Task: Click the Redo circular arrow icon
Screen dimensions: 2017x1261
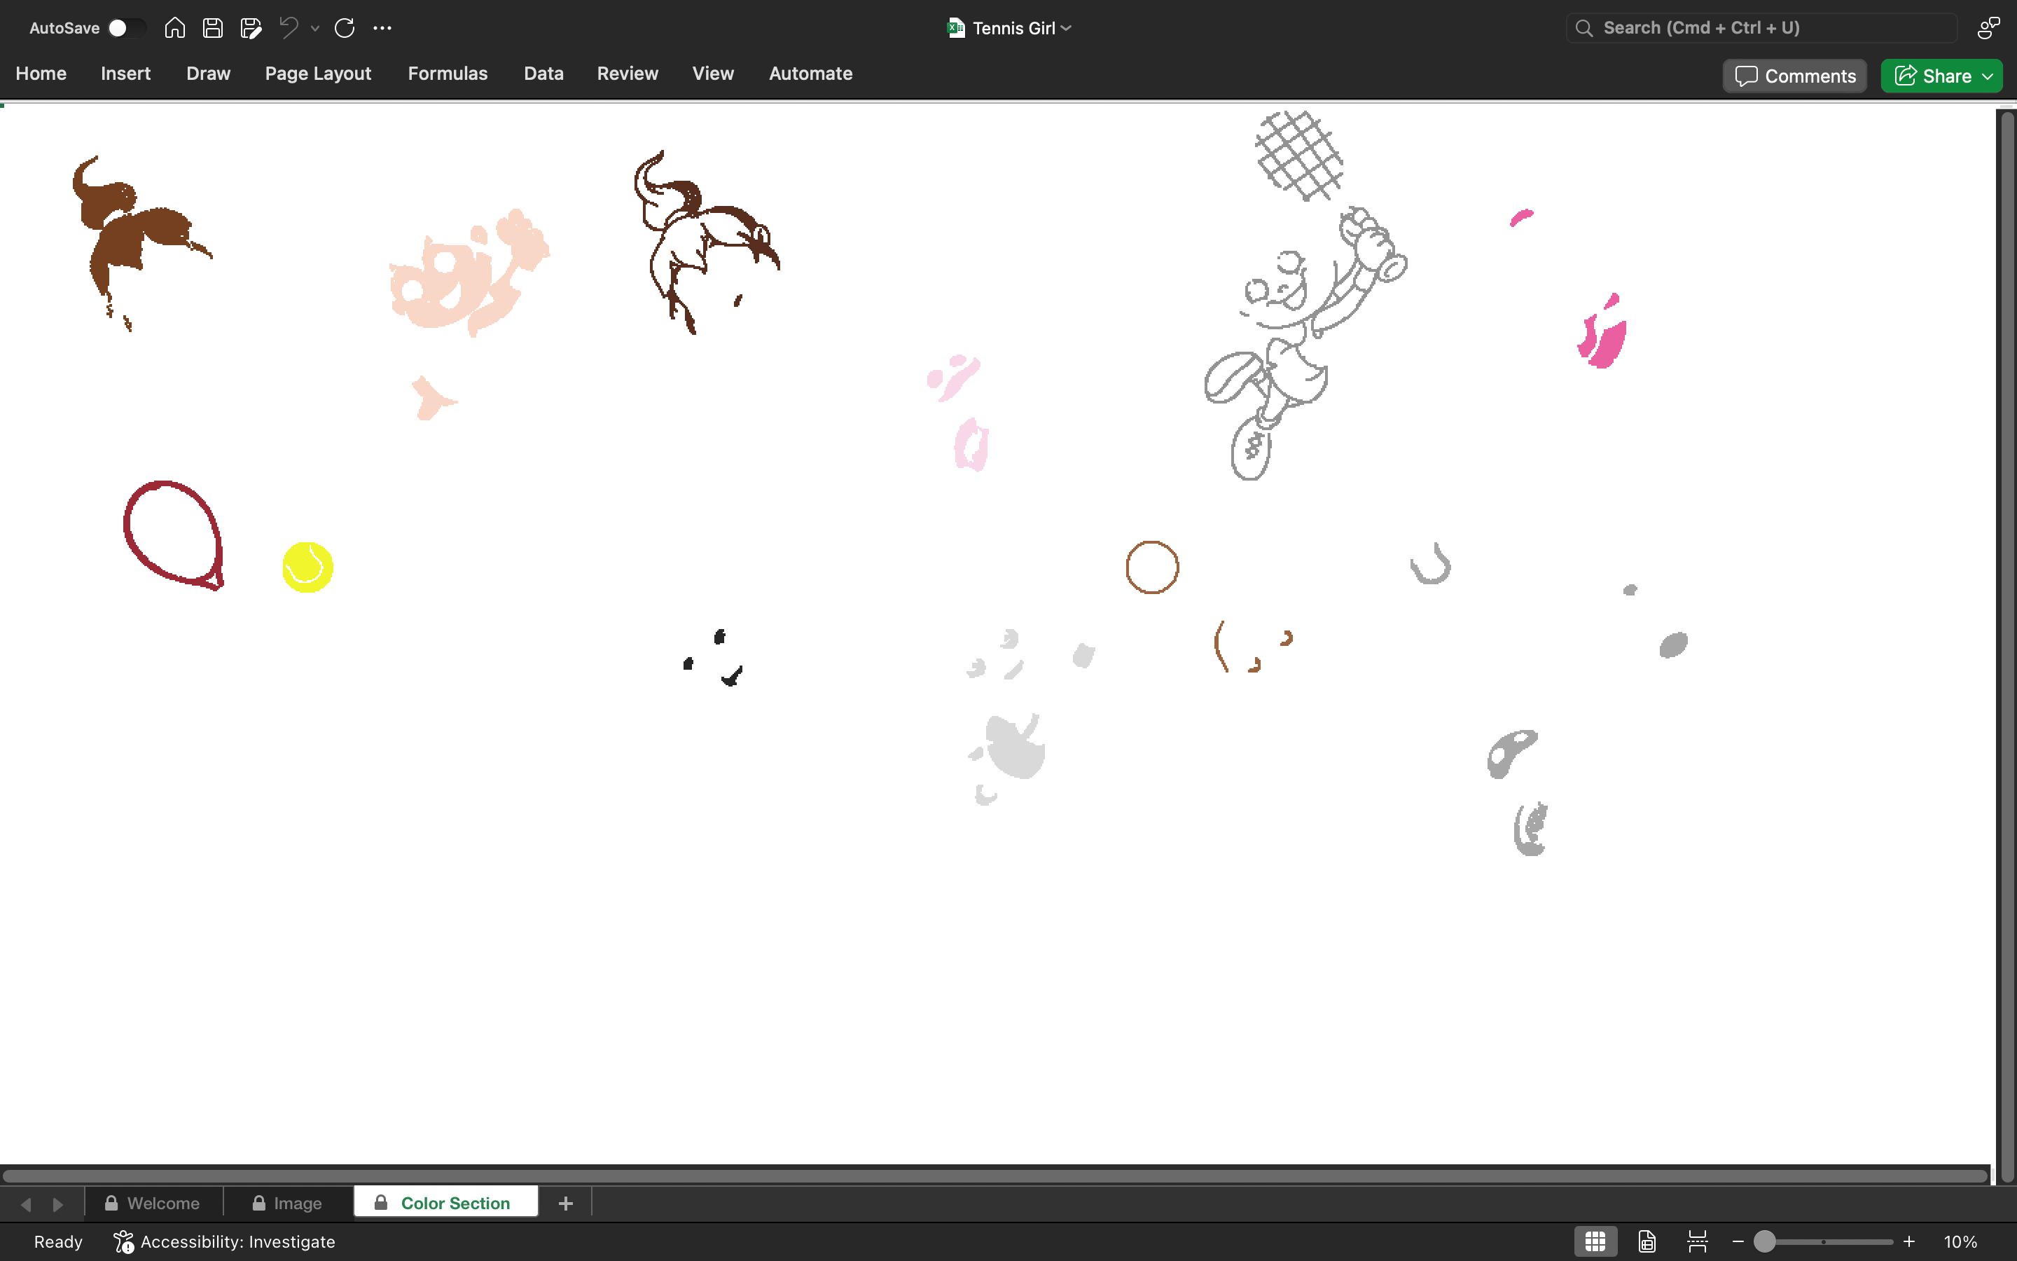Action: (345, 27)
